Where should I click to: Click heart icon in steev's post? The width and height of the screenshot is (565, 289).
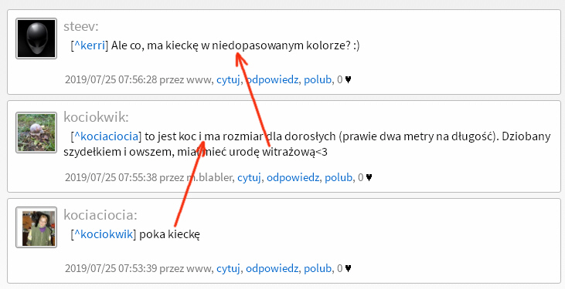(348, 79)
